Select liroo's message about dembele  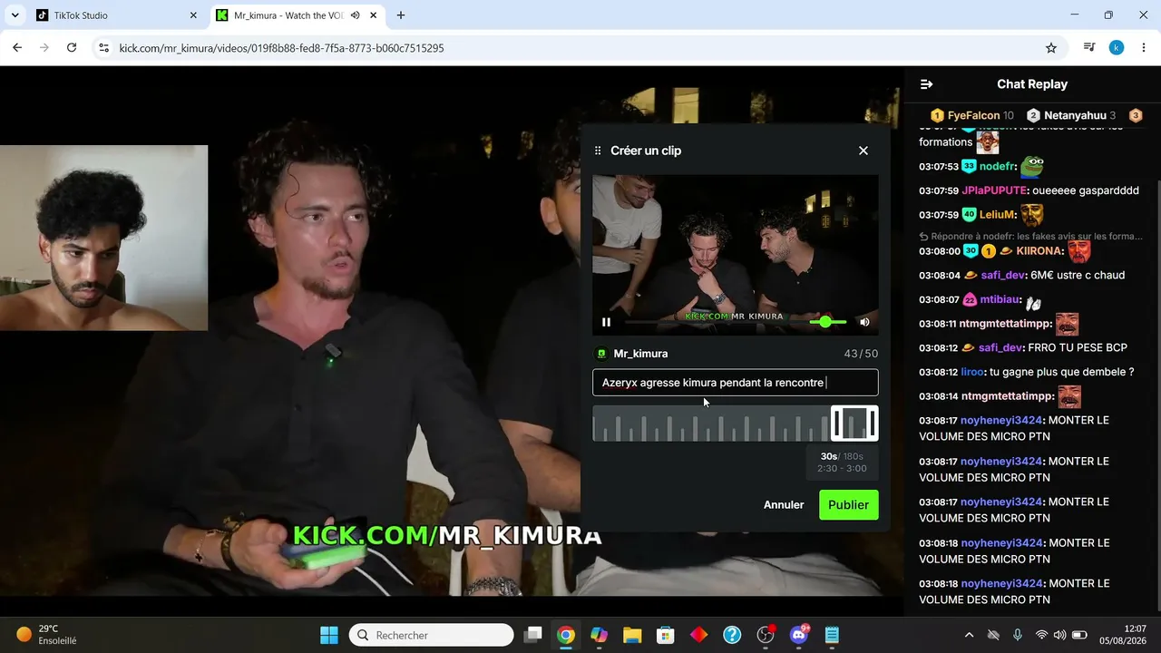[1061, 372]
